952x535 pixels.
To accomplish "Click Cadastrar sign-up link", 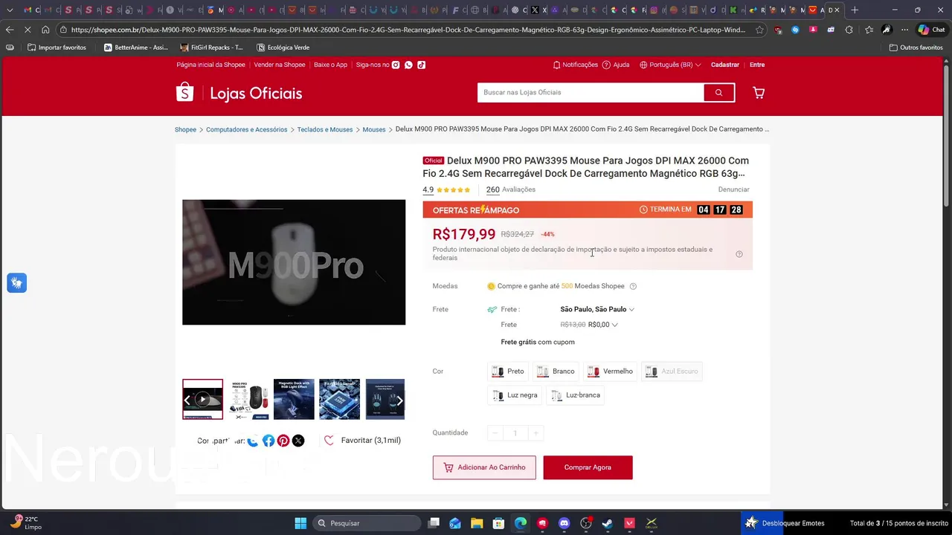I will pos(725,65).
